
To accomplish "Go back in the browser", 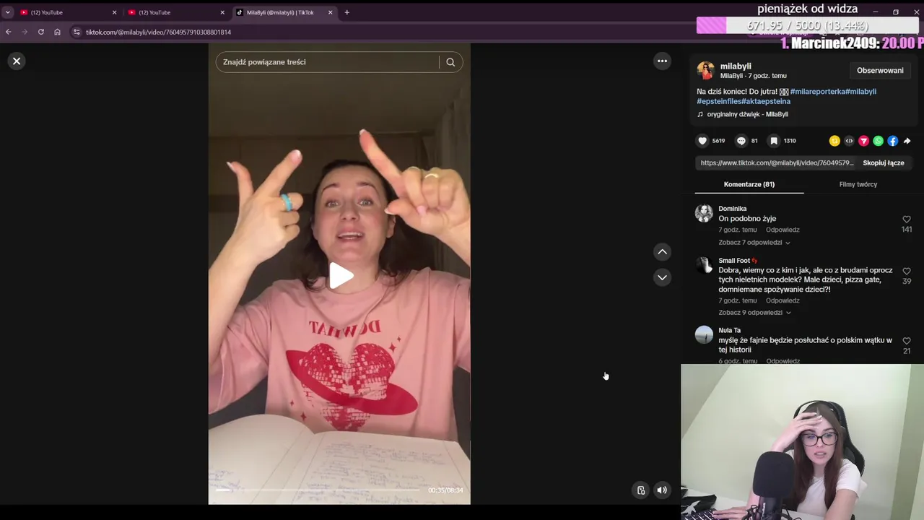I will (x=8, y=32).
